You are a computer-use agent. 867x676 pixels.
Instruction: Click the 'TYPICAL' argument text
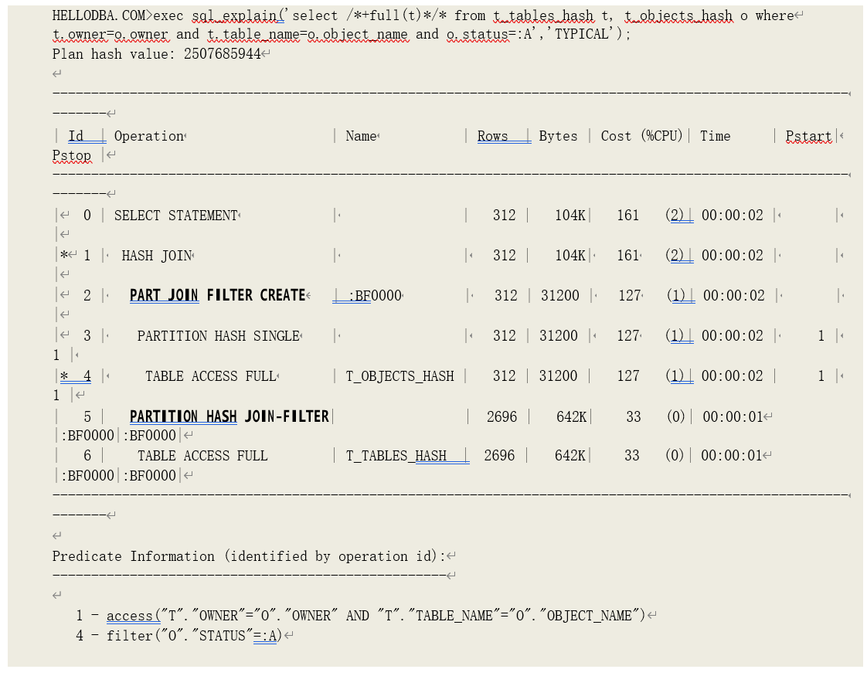582,34
